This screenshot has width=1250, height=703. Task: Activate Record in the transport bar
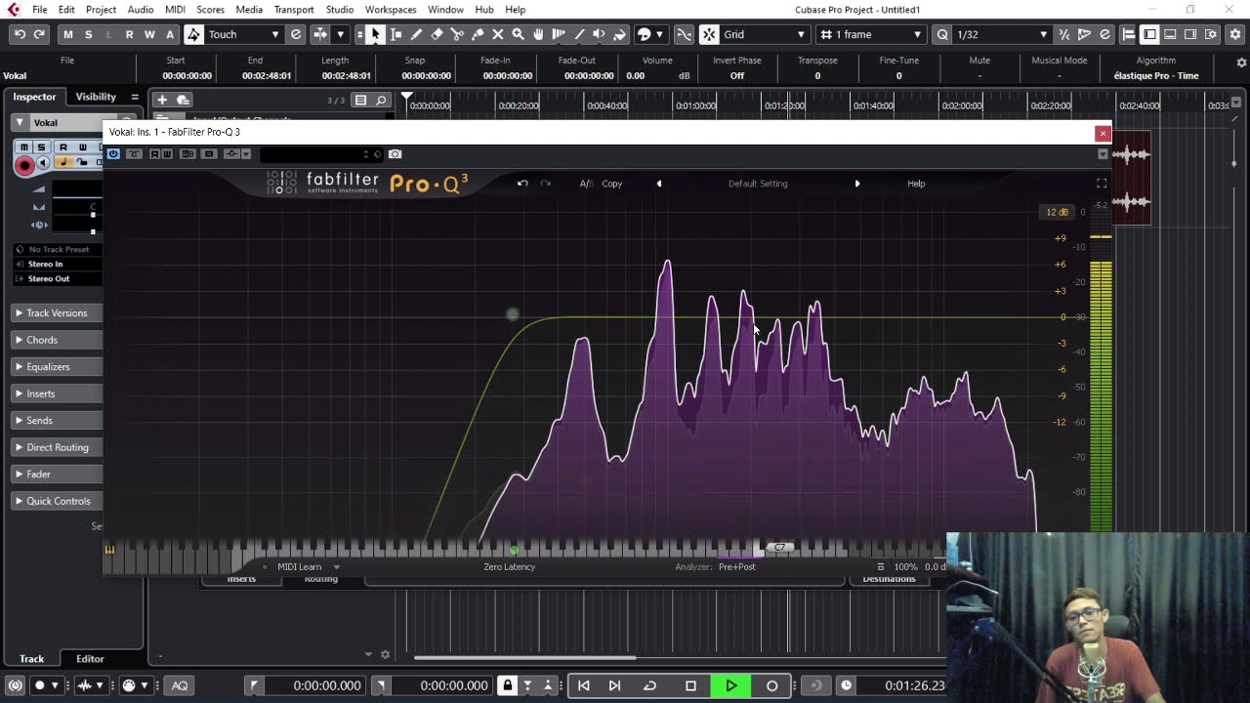[771, 685]
